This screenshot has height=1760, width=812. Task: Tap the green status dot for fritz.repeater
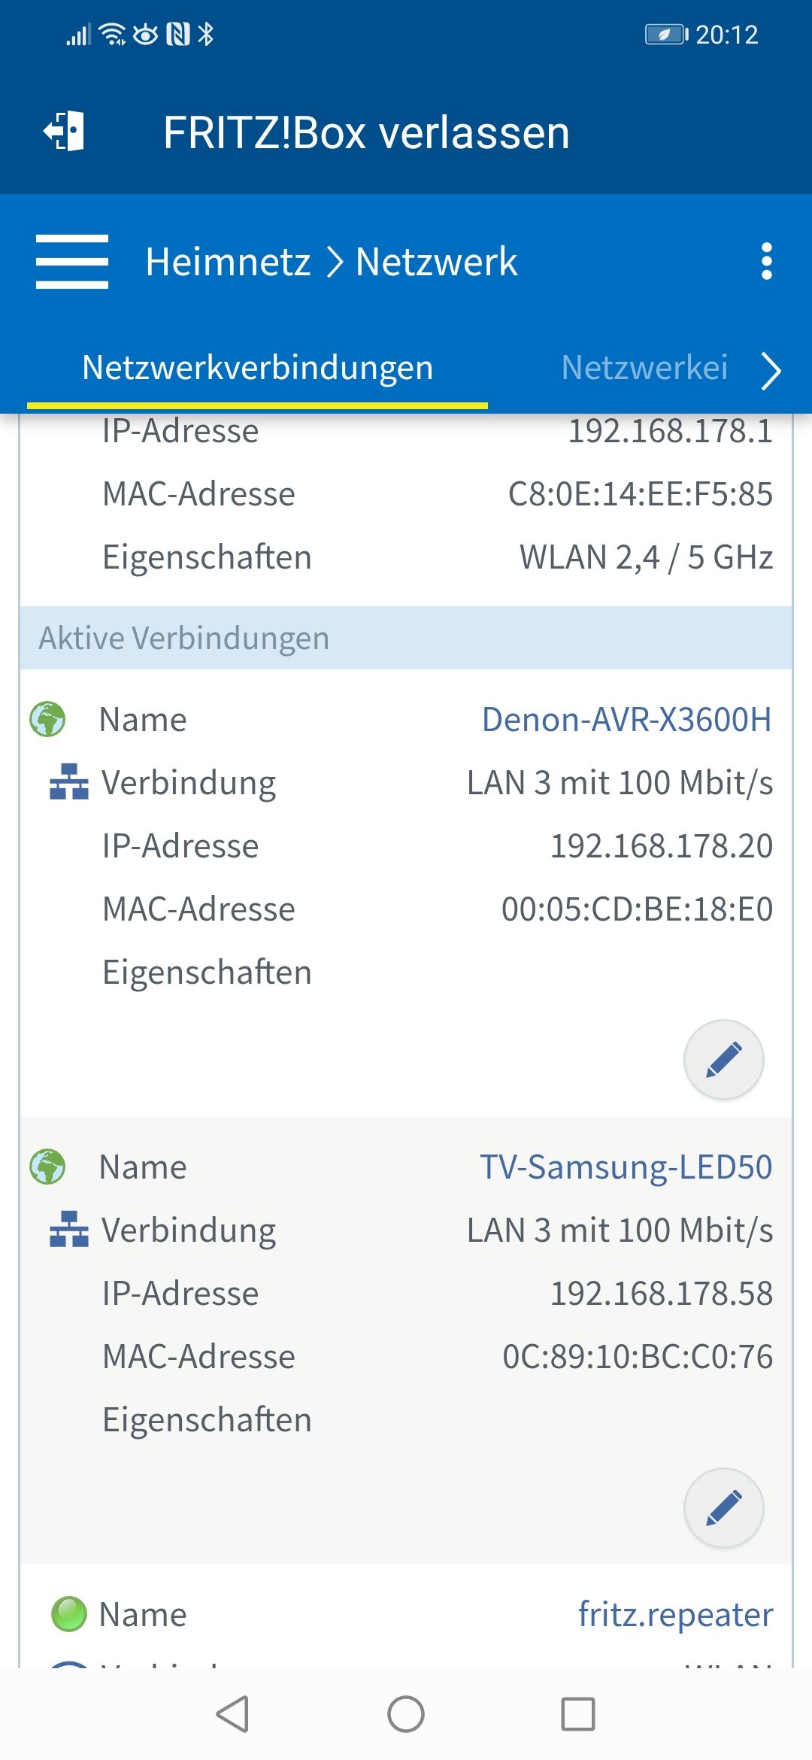[68, 1614]
